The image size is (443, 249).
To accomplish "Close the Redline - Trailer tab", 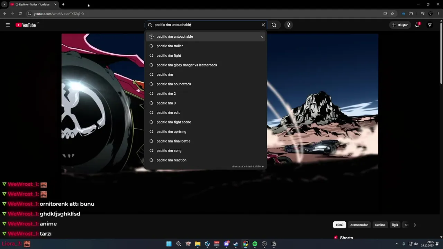I will pos(55,4).
